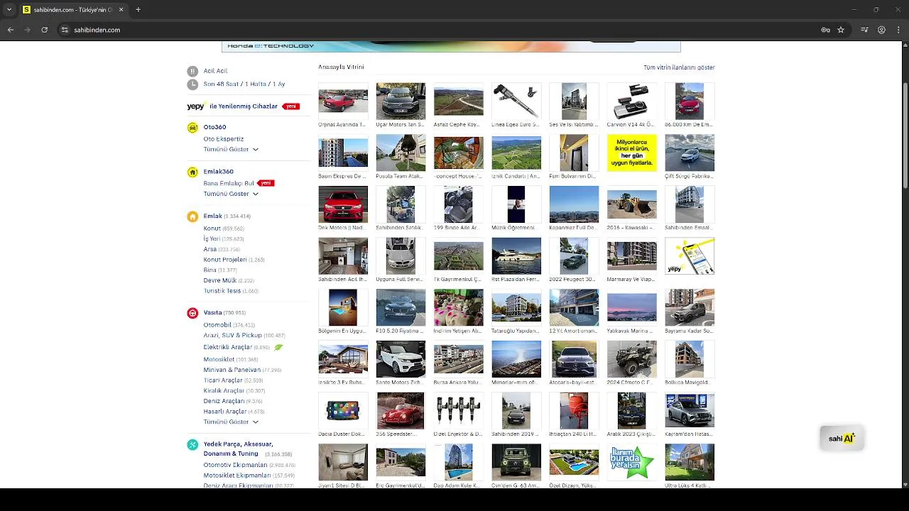Open the tab search dropdown arrow
Viewport: 909px width, 511px height.
[9, 10]
